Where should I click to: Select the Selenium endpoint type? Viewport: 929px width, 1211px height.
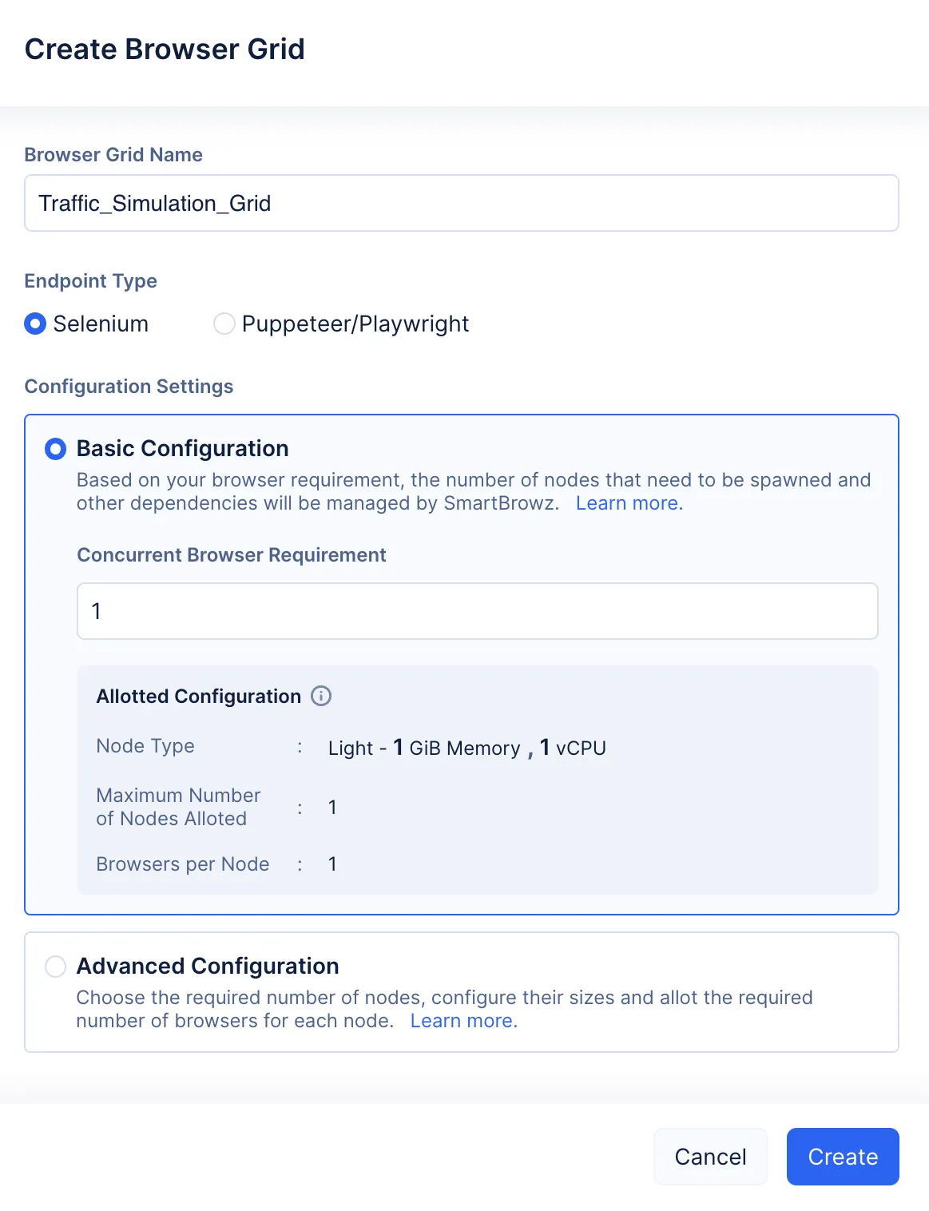tap(35, 324)
